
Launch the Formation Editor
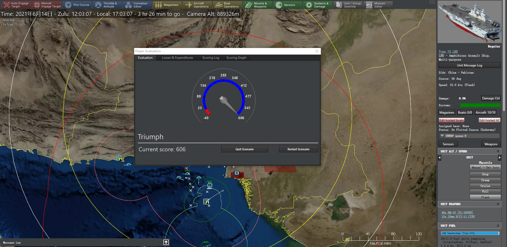(x=137, y=5)
